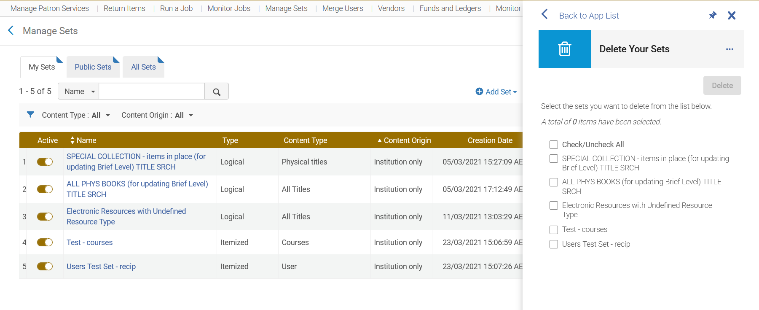The image size is (759, 310).
Task: Open SPECIAL COLLECTION set link
Action: [136, 162]
